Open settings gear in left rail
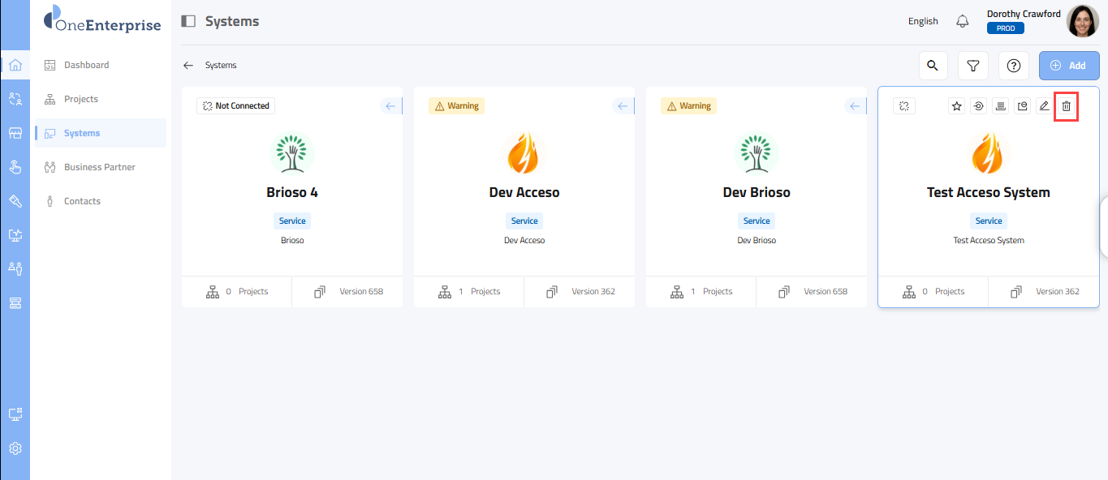 [x=15, y=448]
